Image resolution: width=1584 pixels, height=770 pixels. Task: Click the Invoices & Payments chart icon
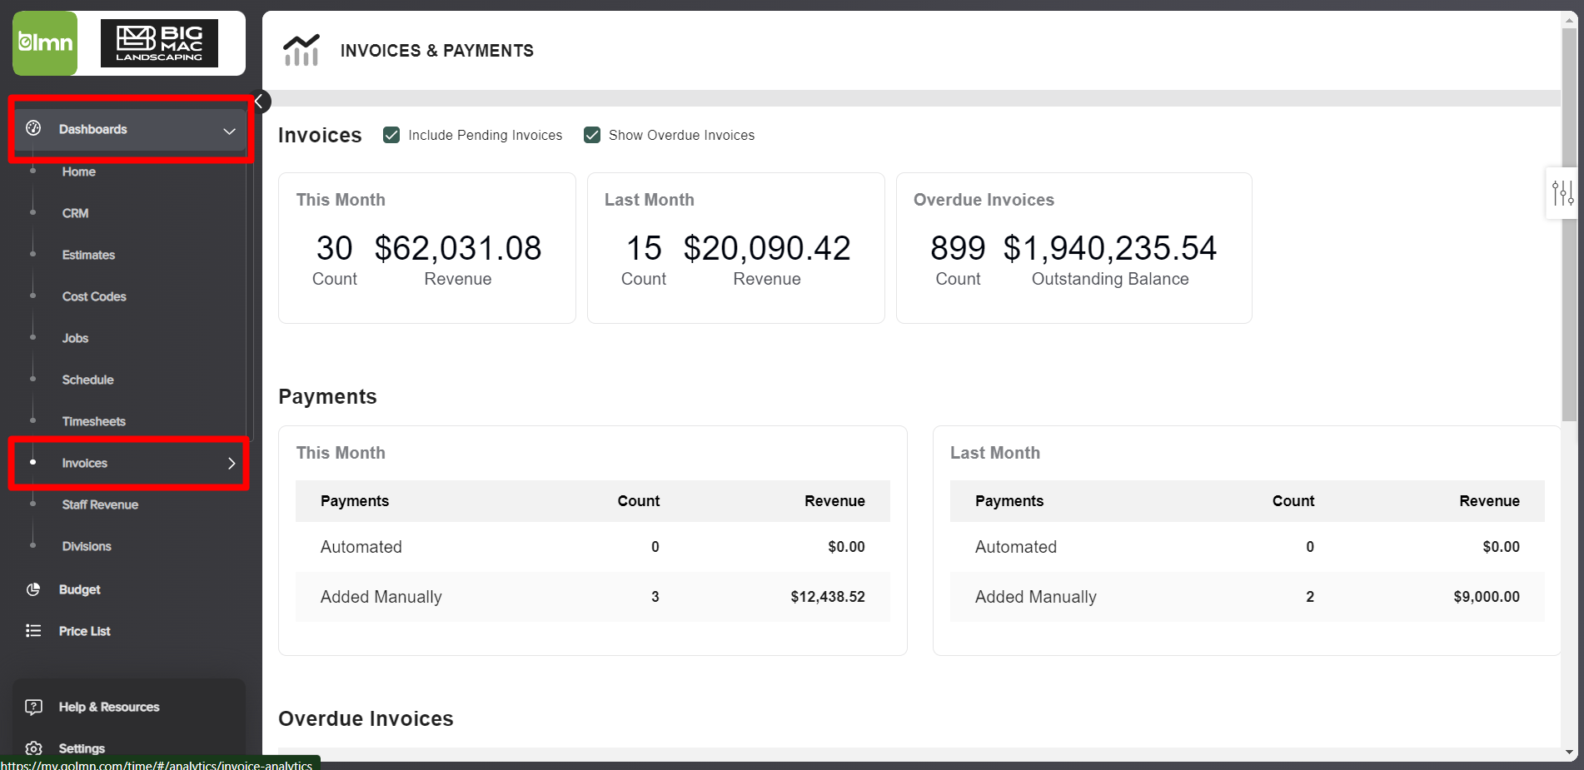coord(301,50)
